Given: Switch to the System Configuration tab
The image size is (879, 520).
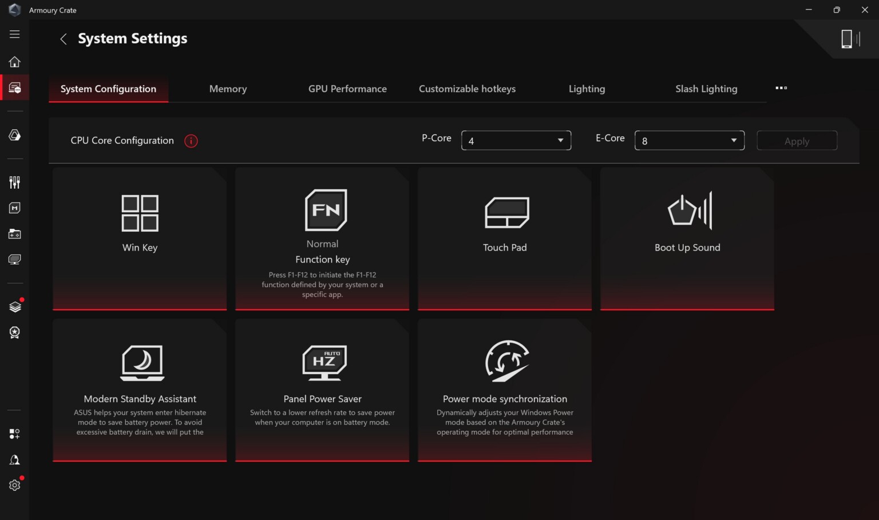Looking at the screenshot, I should pos(108,89).
